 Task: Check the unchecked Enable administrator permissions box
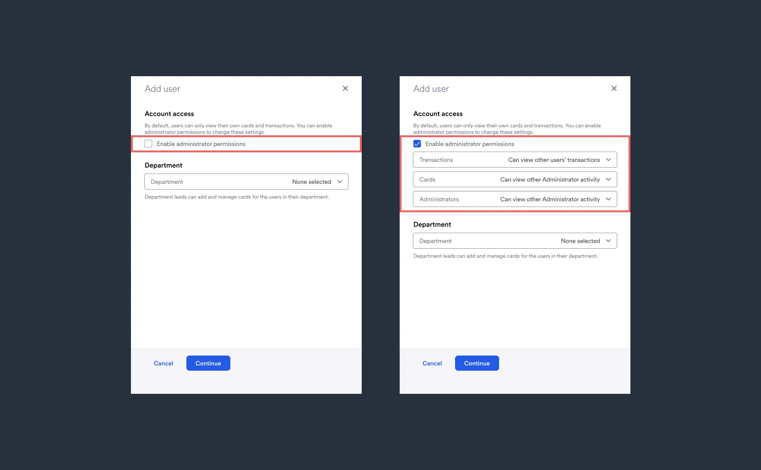(x=148, y=144)
